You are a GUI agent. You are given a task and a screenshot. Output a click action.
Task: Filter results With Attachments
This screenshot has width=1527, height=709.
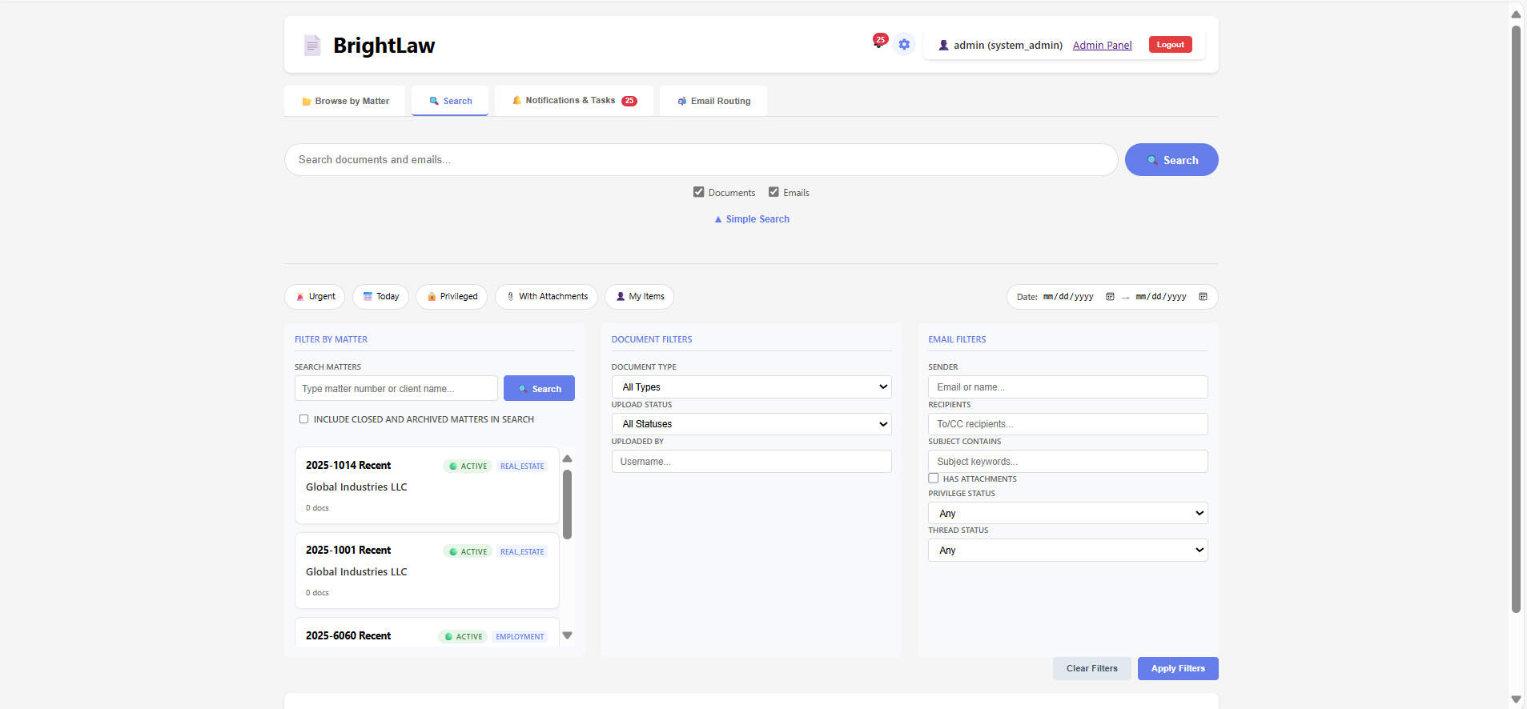[546, 297]
